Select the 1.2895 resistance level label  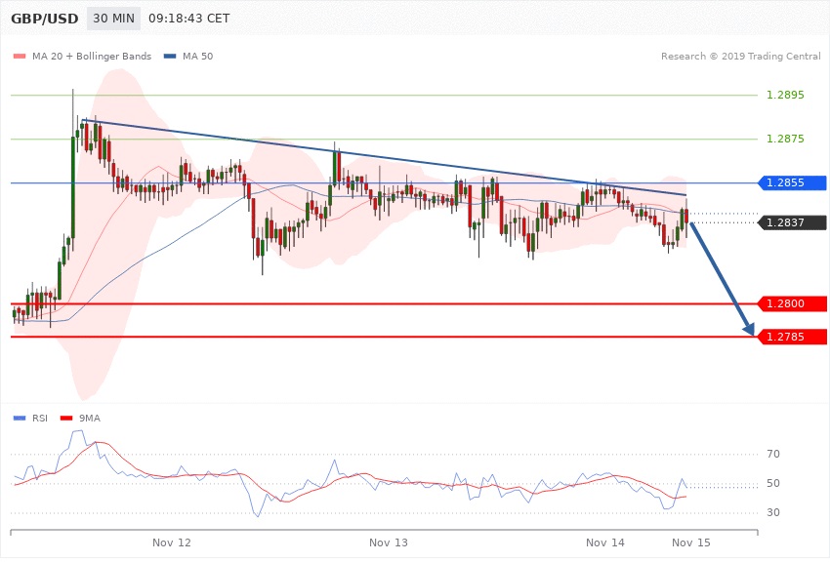point(786,96)
